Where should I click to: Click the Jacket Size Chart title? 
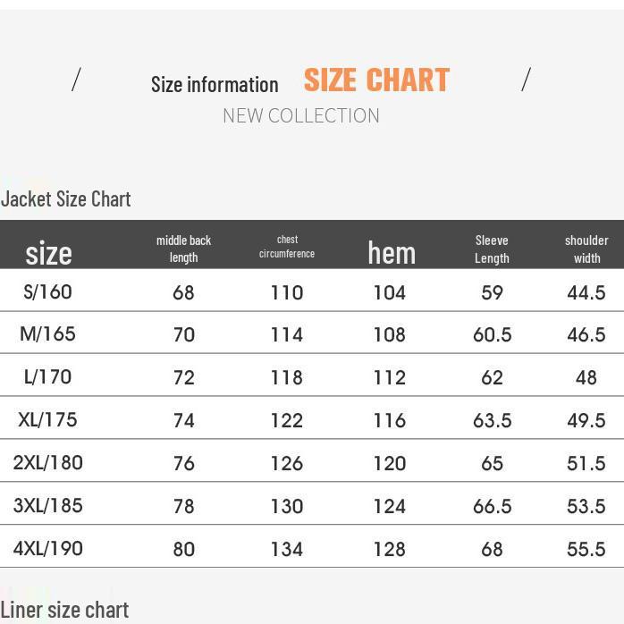(66, 198)
